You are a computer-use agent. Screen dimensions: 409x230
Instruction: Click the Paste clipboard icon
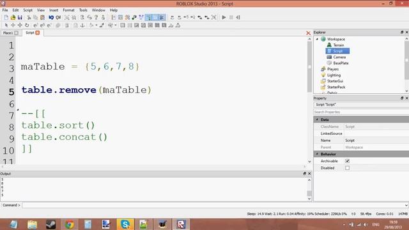42,17
